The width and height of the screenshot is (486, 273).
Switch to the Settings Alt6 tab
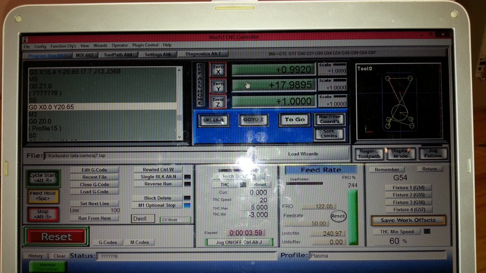tap(158, 55)
